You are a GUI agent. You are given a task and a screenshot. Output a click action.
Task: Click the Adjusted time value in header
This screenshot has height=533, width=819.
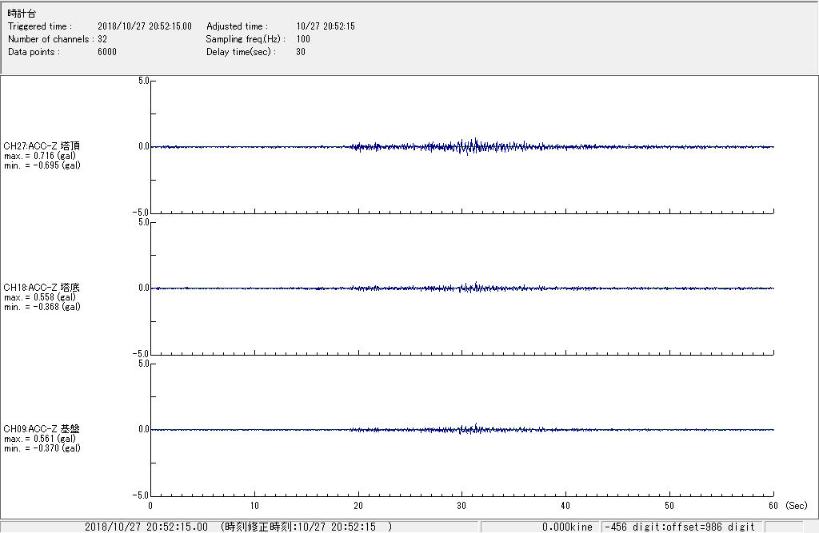pos(325,26)
